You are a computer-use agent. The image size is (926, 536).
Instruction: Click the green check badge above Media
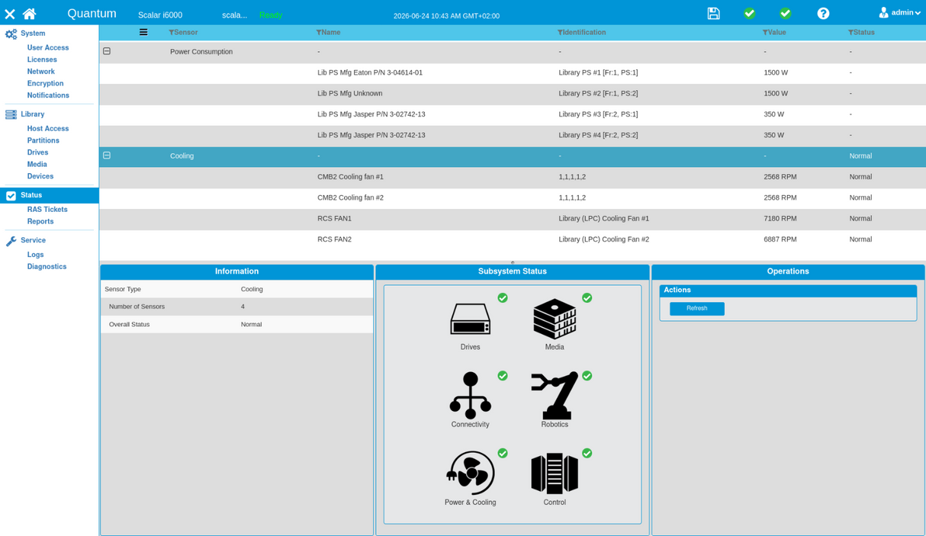click(x=587, y=298)
